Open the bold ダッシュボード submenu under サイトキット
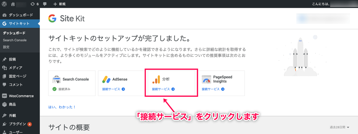 [x=14, y=33]
